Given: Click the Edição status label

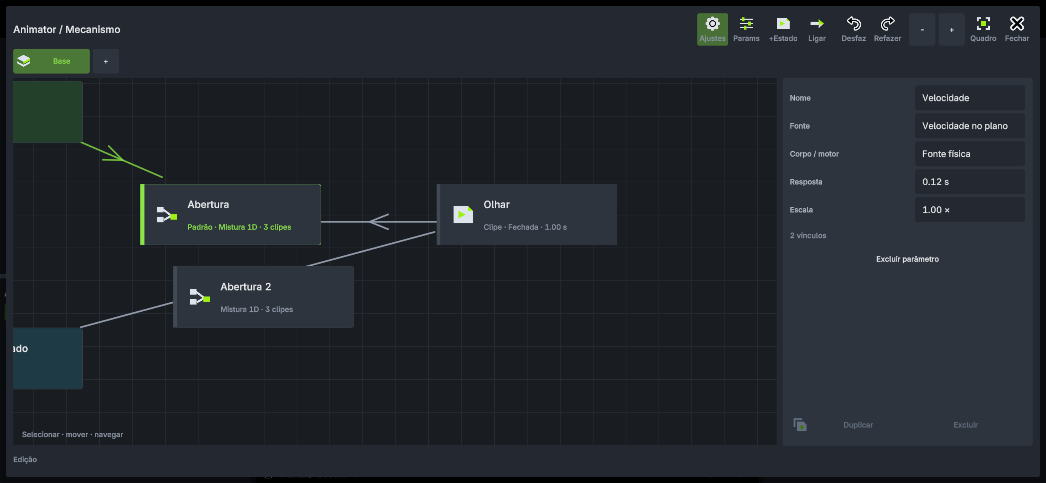Looking at the screenshot, I should pyautogui.click(x=25, y=460).
